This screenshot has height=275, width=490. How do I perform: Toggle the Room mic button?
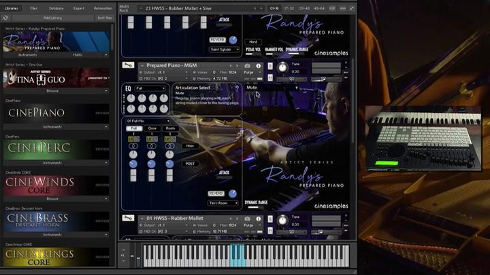coord(170,128)
